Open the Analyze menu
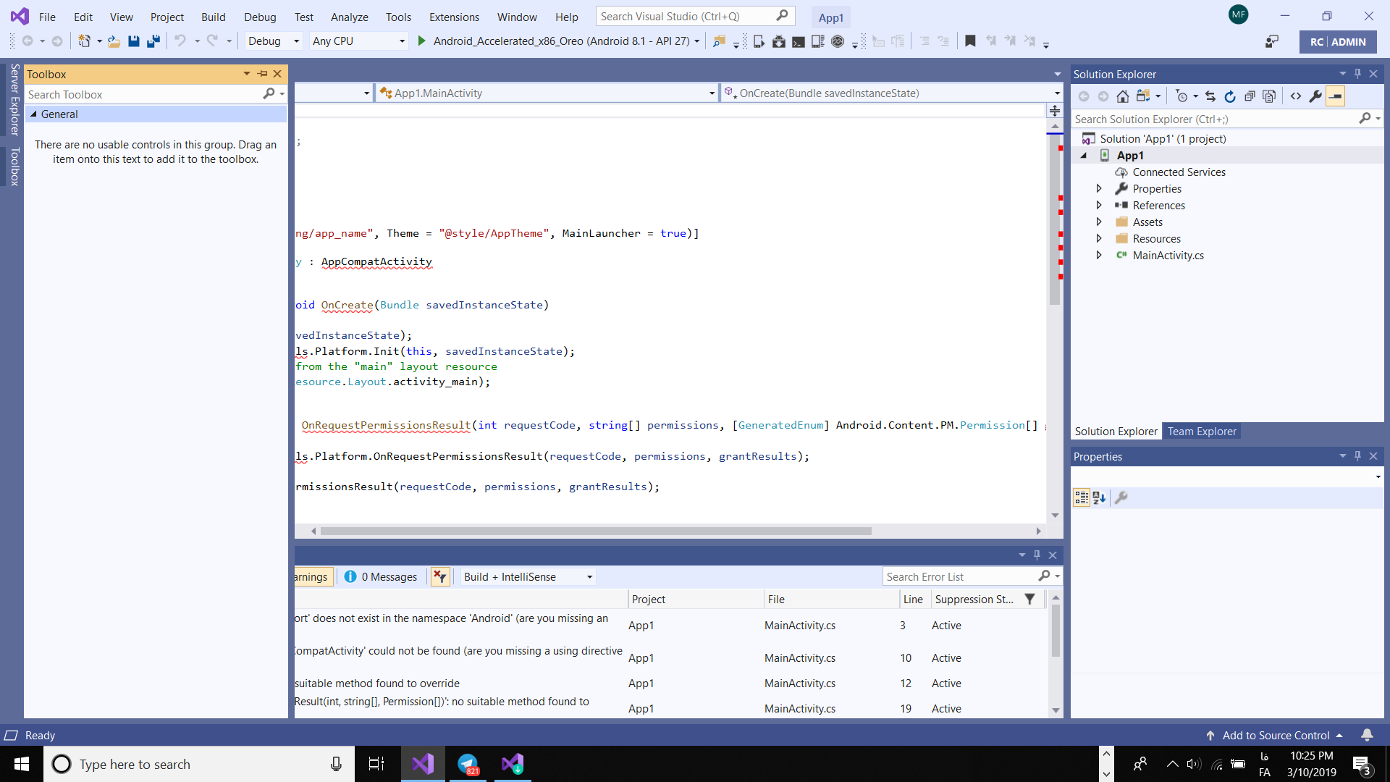1390x782 pixels. 349,17
